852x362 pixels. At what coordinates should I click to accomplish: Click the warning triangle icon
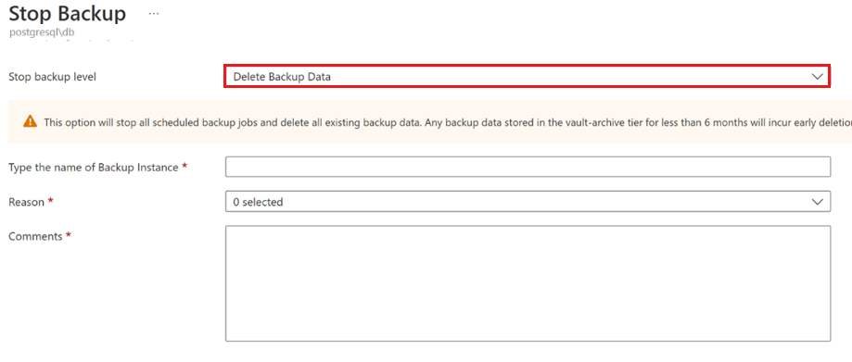pos(31,122)
